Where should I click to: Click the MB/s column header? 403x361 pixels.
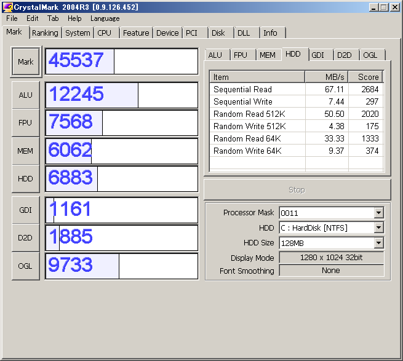pyautogui.click(x=326, y=77)
